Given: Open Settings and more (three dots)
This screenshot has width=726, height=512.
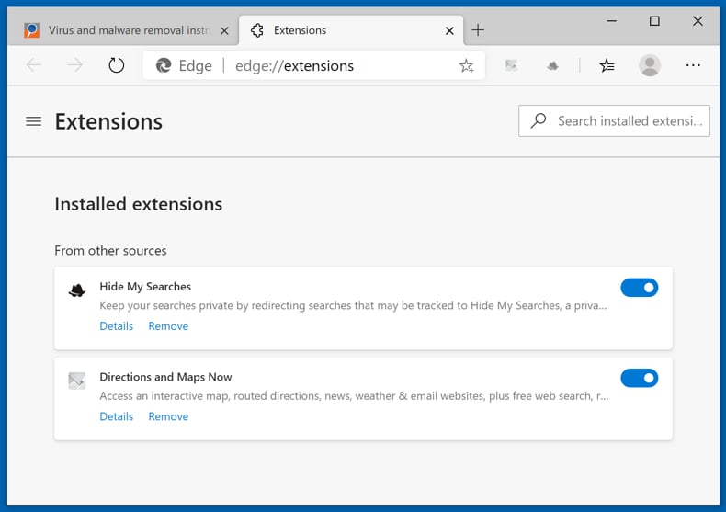Looking at the screenshot, I should pyautogui.click(x=693, y=65).
